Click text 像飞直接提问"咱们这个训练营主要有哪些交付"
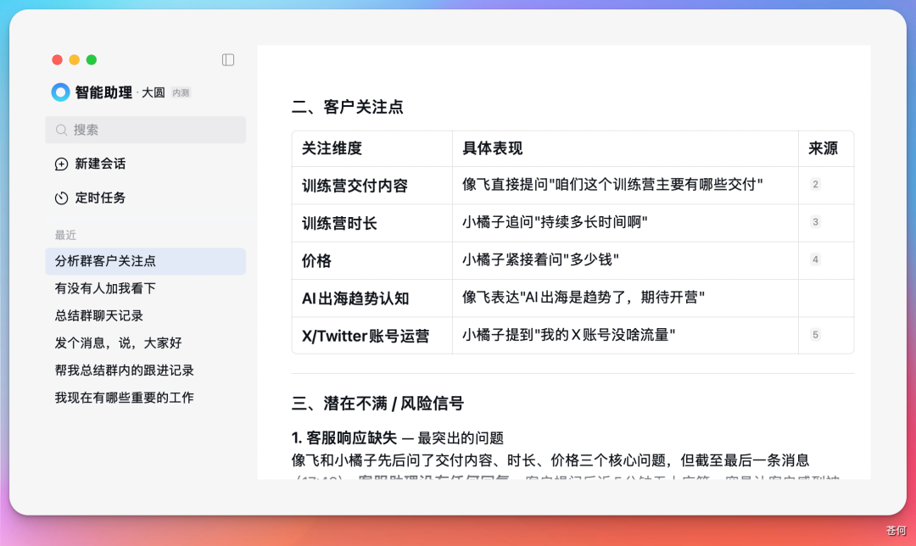This screenshot has width=916, height=546. click(612, 185)
